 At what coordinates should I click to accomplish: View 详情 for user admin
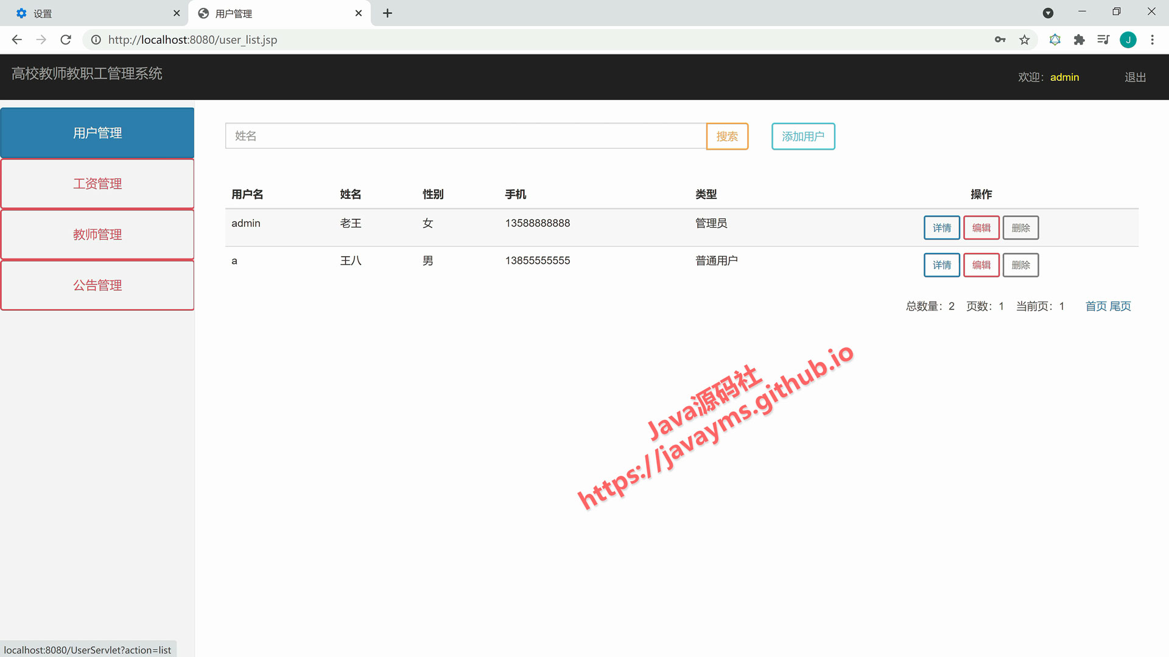941,228
